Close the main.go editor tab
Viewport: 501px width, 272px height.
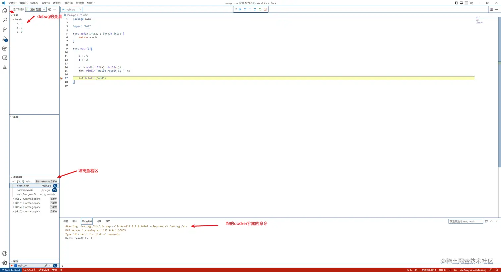tap(80, 9)
